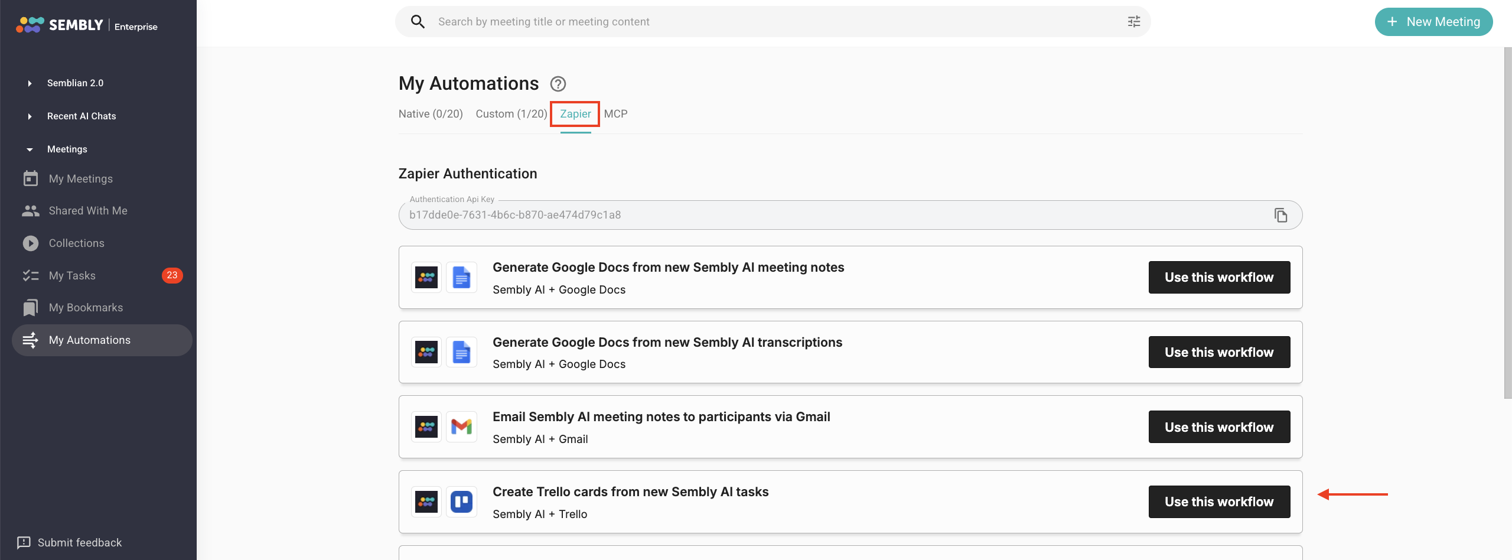Copy the Authentication API key
This screenshot has height=560, width=1512.
coord(1280,215)
